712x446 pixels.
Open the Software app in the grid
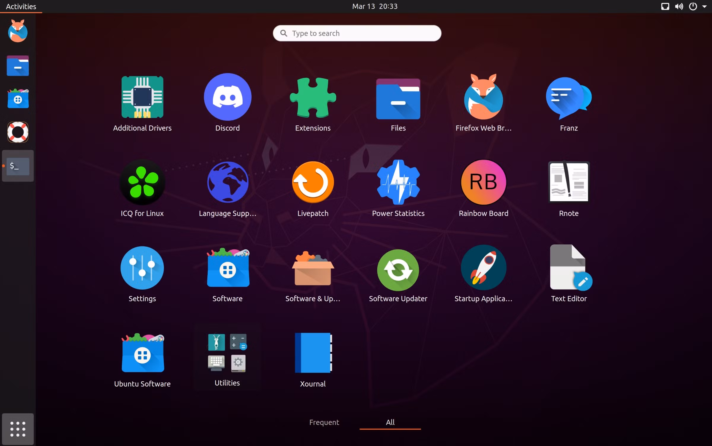click(228, 268)
